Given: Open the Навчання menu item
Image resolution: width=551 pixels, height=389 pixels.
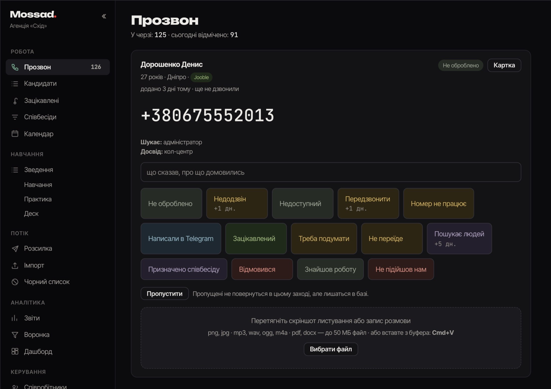Looking at the screenshot, I should (38, 185).
